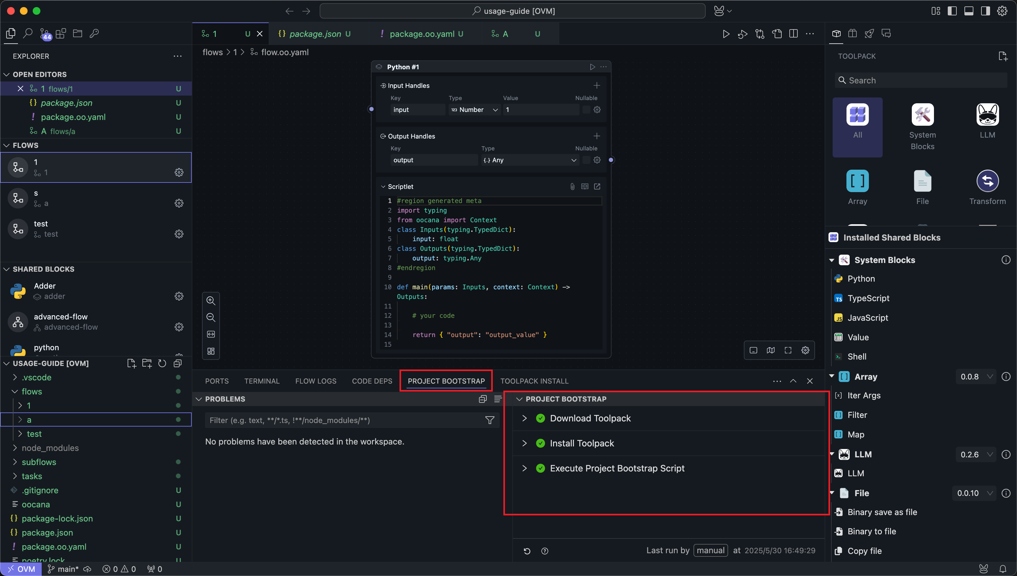Screen dimensions: 1017x576
Task: Toggle Nullable checkbox for output handle
Action: click(586, 160)
